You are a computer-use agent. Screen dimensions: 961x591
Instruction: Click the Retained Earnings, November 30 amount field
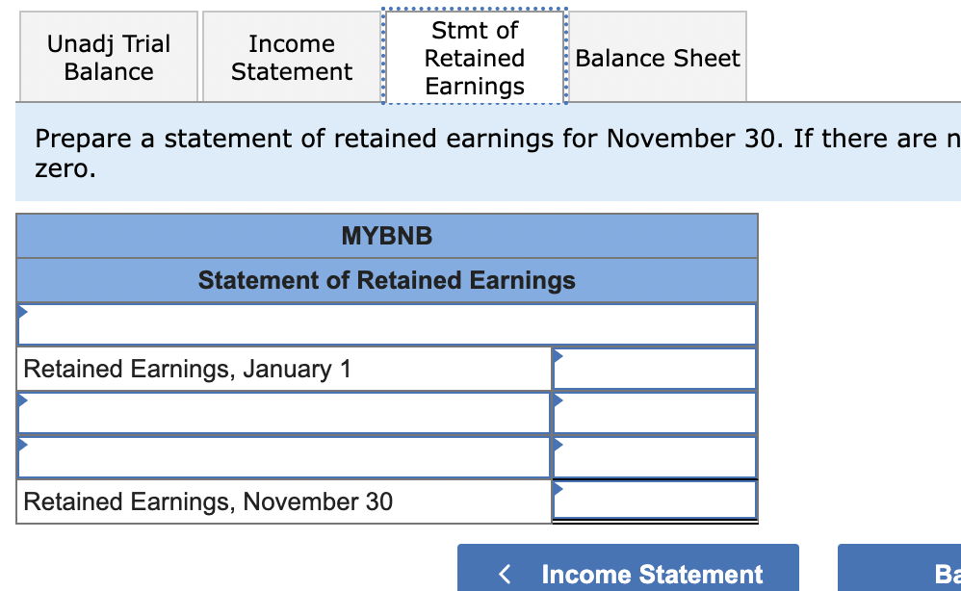click(x=655, y=501)
